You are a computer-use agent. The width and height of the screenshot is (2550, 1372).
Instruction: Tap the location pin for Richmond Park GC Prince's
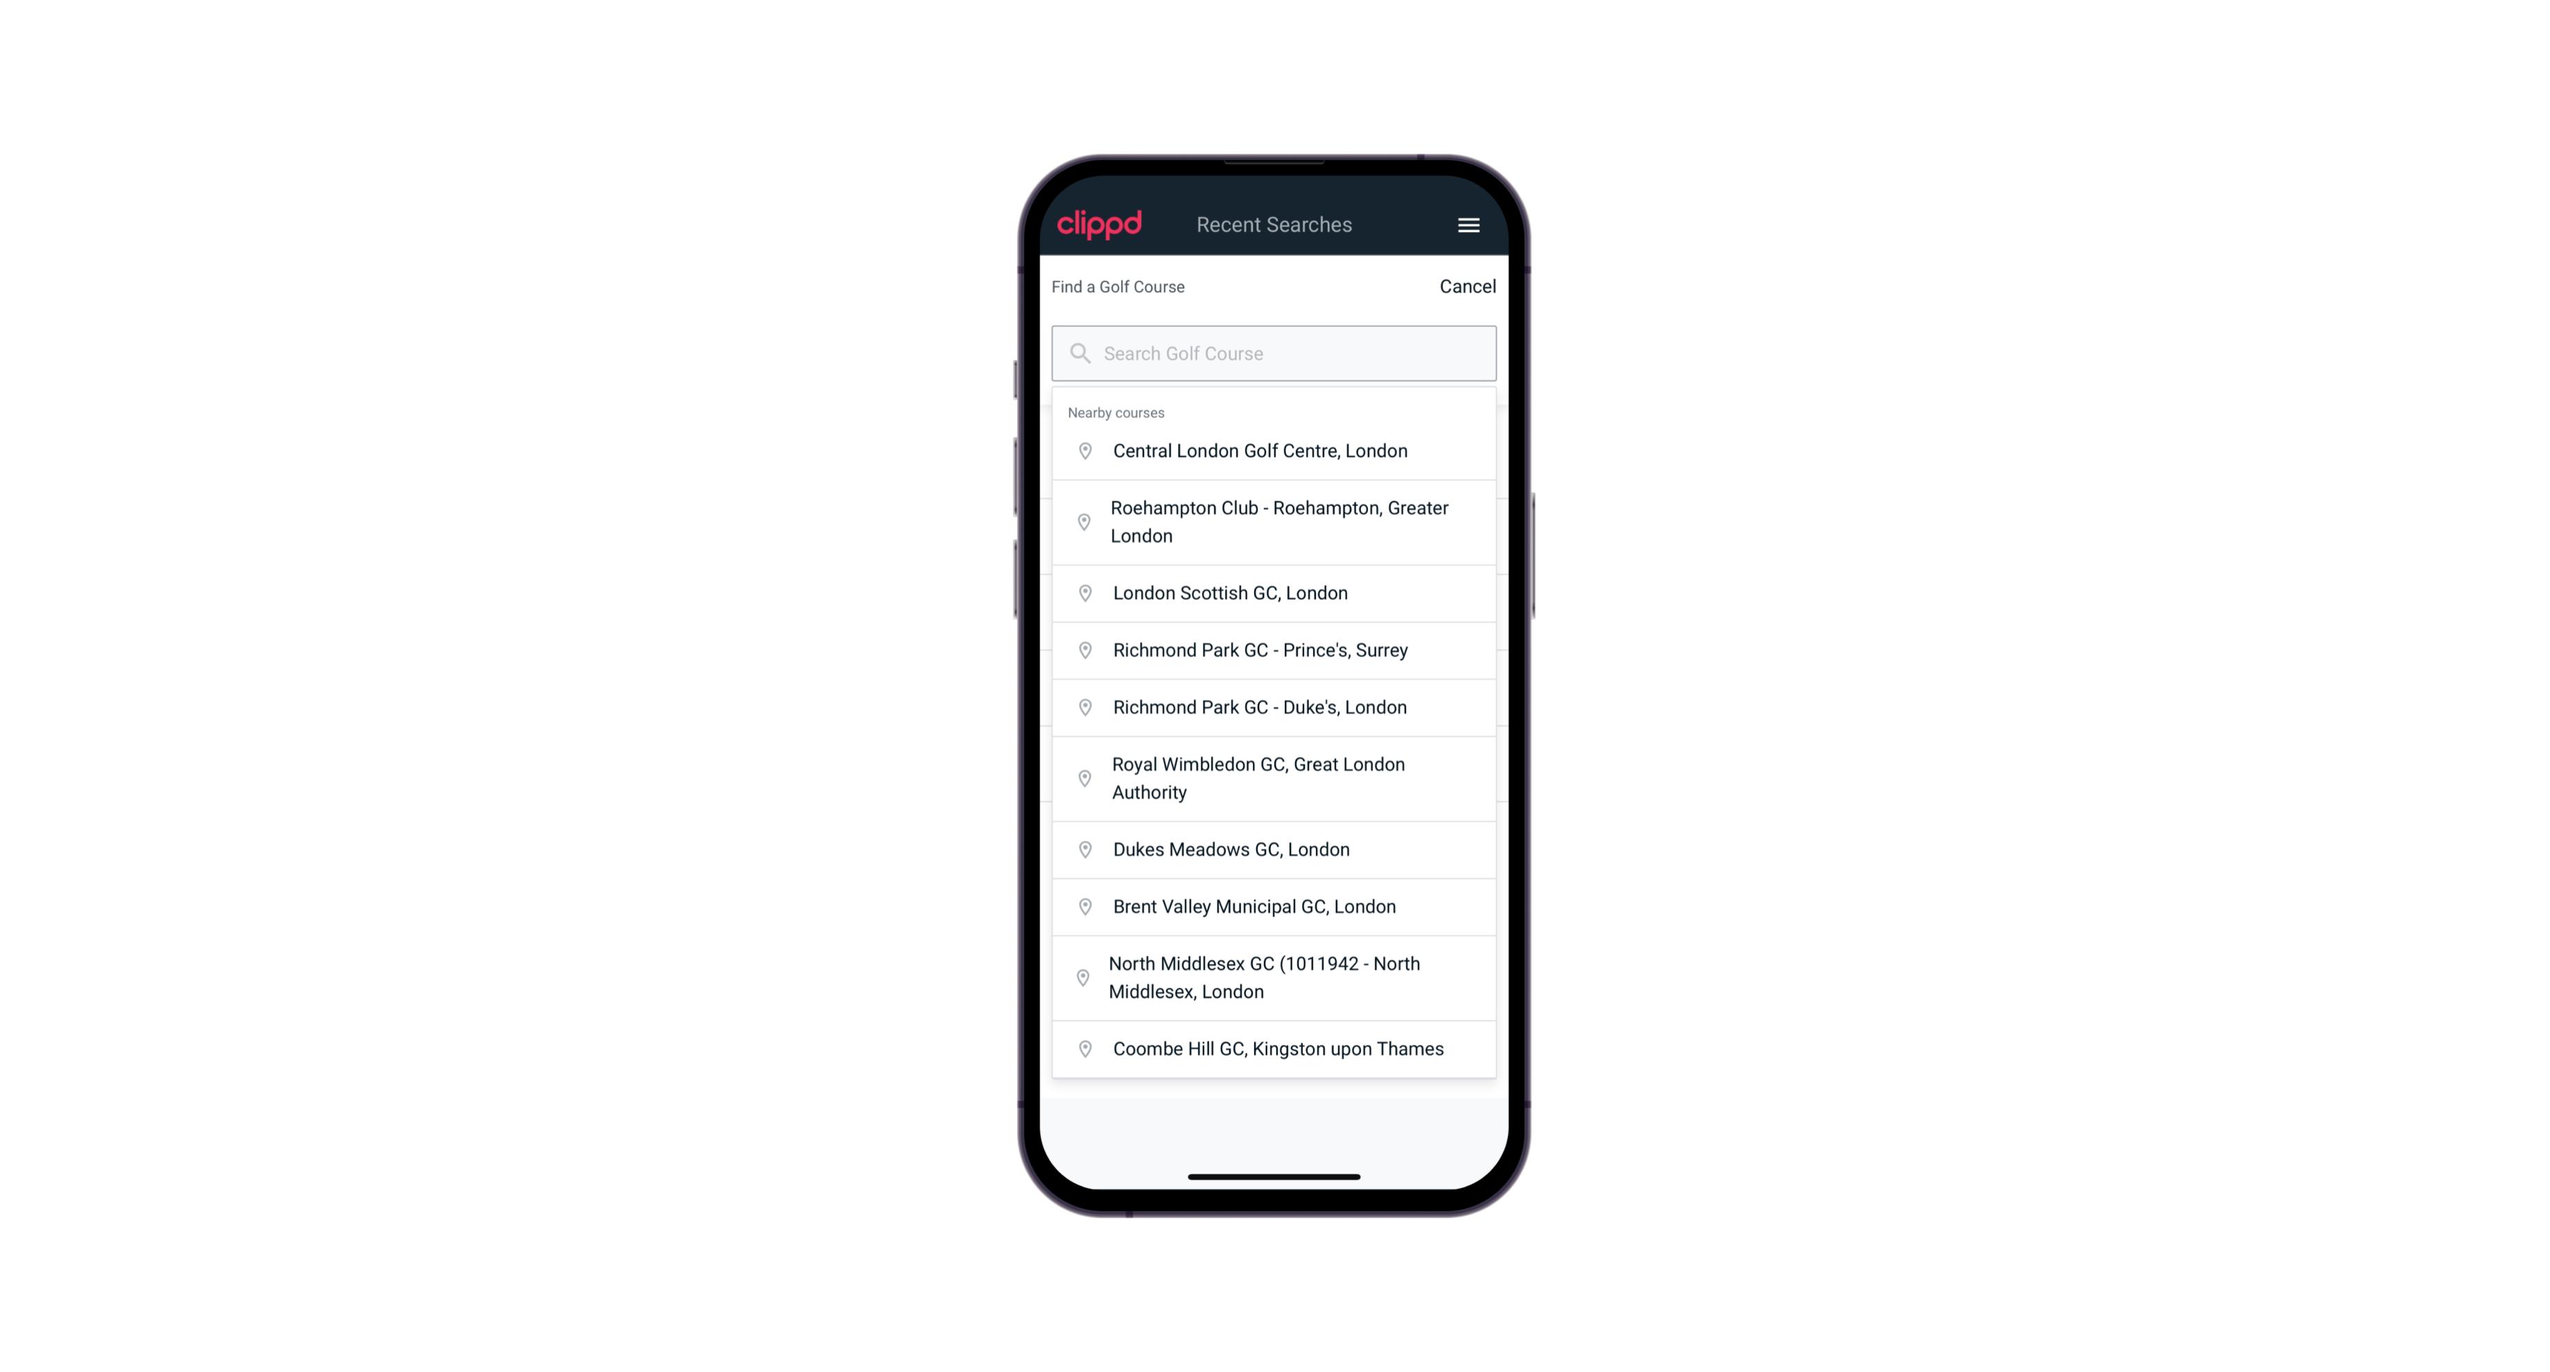1081,649
